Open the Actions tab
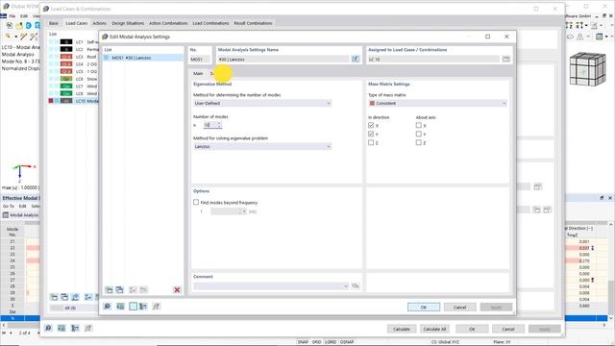Image resolution: width=615 pixels, height=346 pixels. coord(99,23)
